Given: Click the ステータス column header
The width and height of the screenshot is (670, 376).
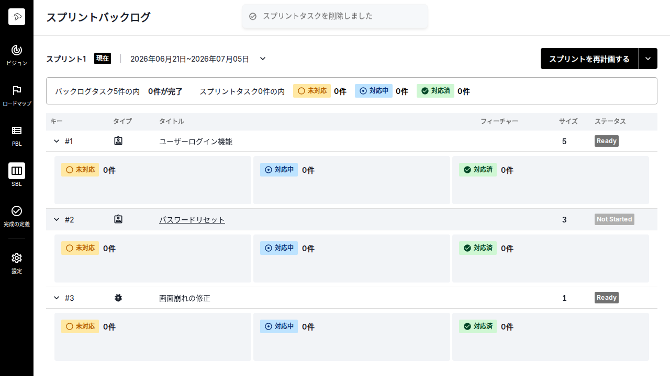Looking at the screenshot, I should coord(610,121).
